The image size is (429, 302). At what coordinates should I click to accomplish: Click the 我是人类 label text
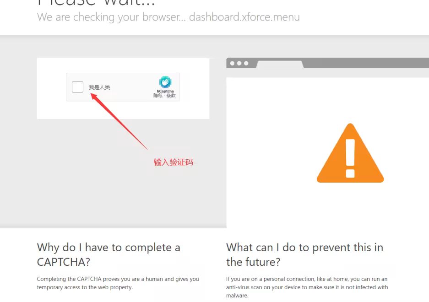[x=99, y=87]
